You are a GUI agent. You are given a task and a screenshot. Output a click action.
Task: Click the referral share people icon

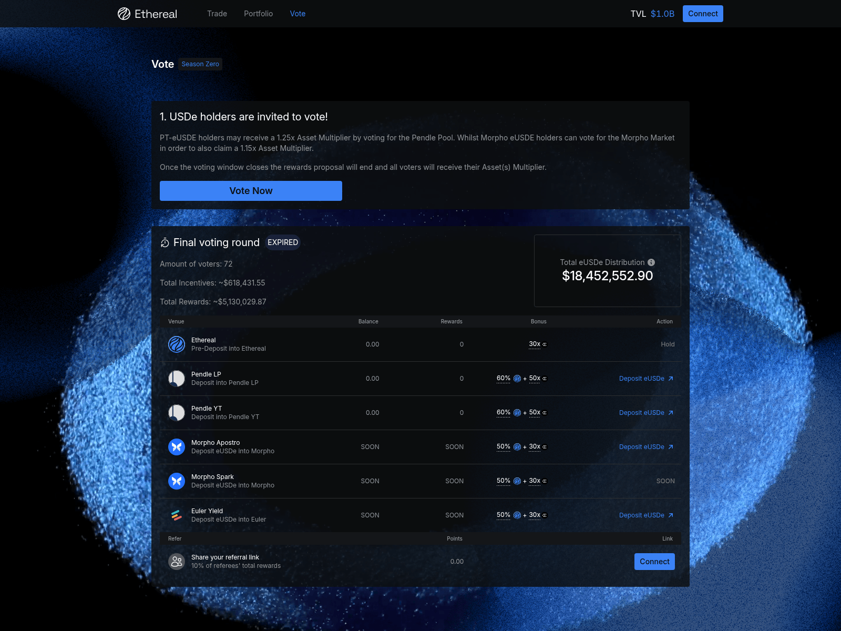pyautogui.click(x=177, y=561)
